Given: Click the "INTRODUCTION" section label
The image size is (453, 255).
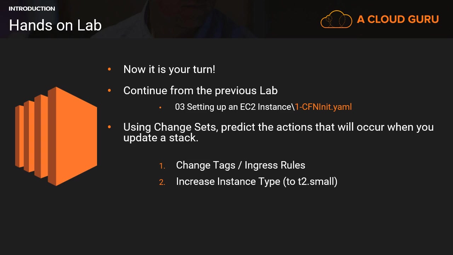Looking at the screenshot, I should (32, 8).
